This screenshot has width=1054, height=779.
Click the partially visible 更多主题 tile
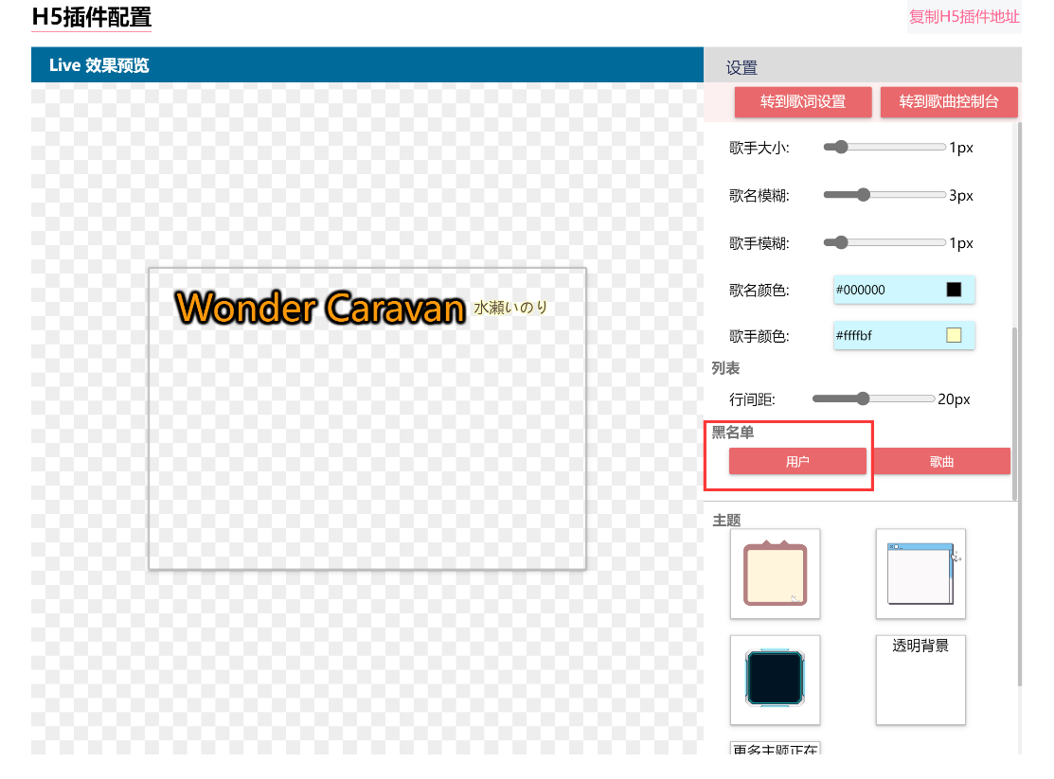coord(775,749)
